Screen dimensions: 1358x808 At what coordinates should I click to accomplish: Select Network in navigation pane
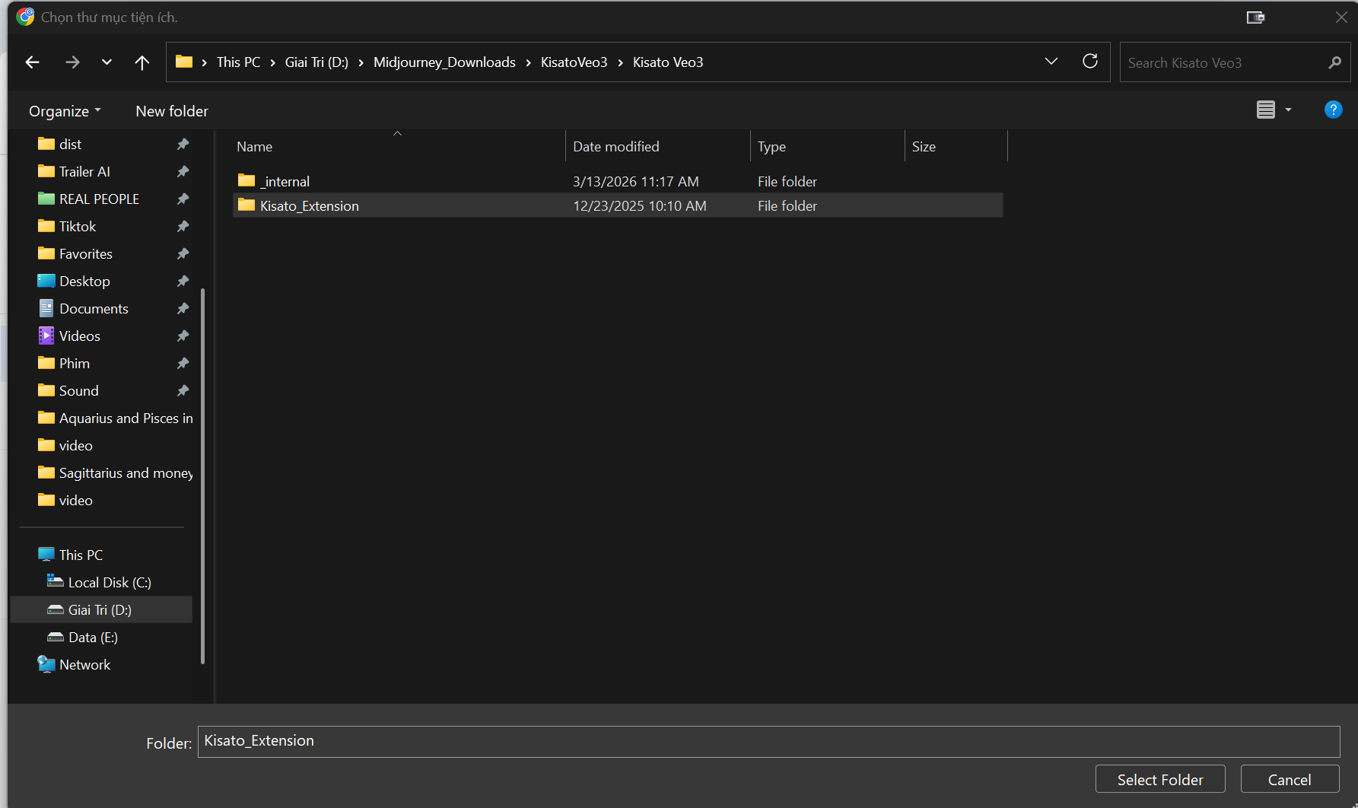[84, 664]
